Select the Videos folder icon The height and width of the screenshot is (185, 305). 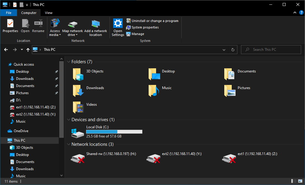coord(78,107)
